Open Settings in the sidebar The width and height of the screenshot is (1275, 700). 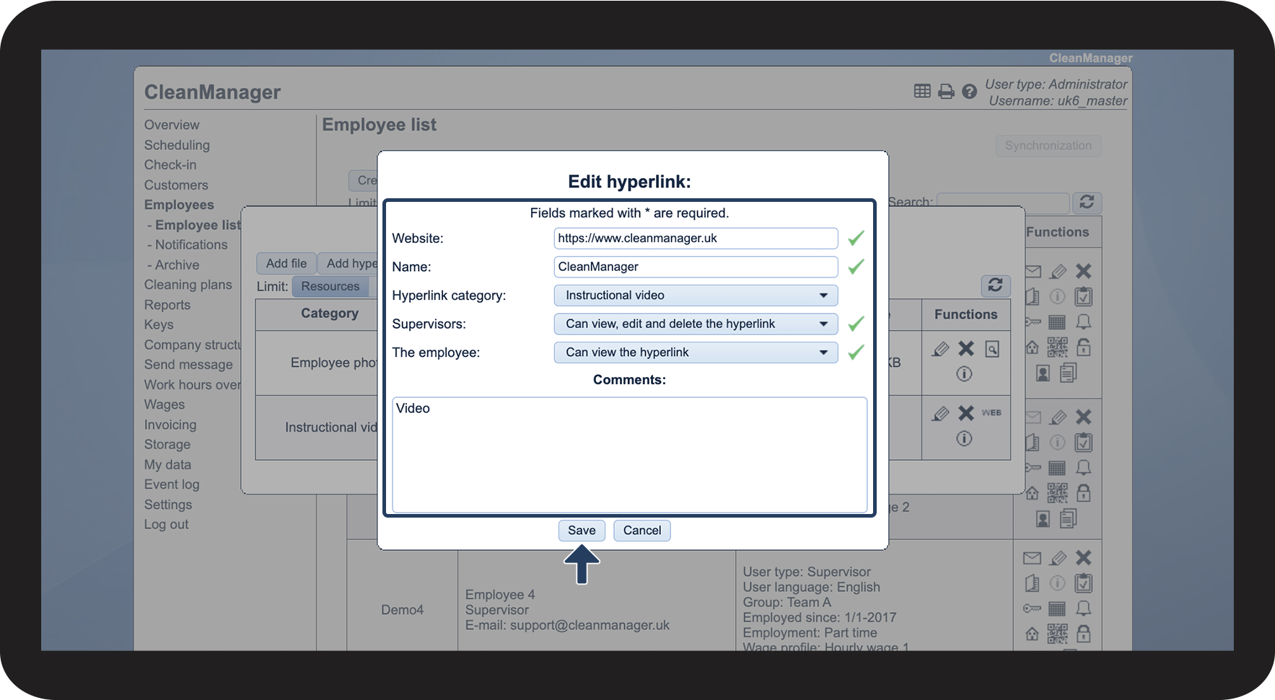coord(168,505)
